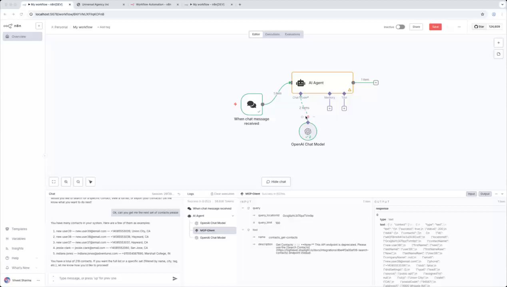Select the OpenAI Chat Model node
The width and height of the screenshot is (507, 287).
click(x=308, y=132)
